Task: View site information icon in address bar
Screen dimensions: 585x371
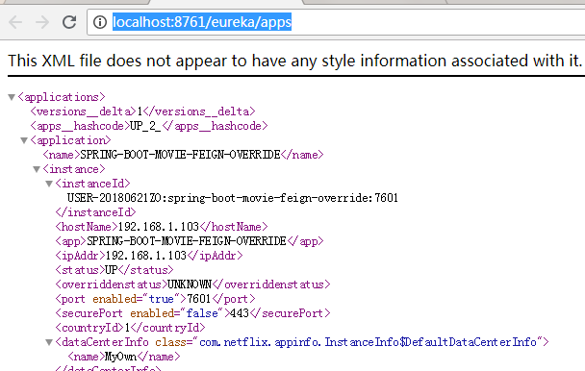Action: click(x=100, y=22)
